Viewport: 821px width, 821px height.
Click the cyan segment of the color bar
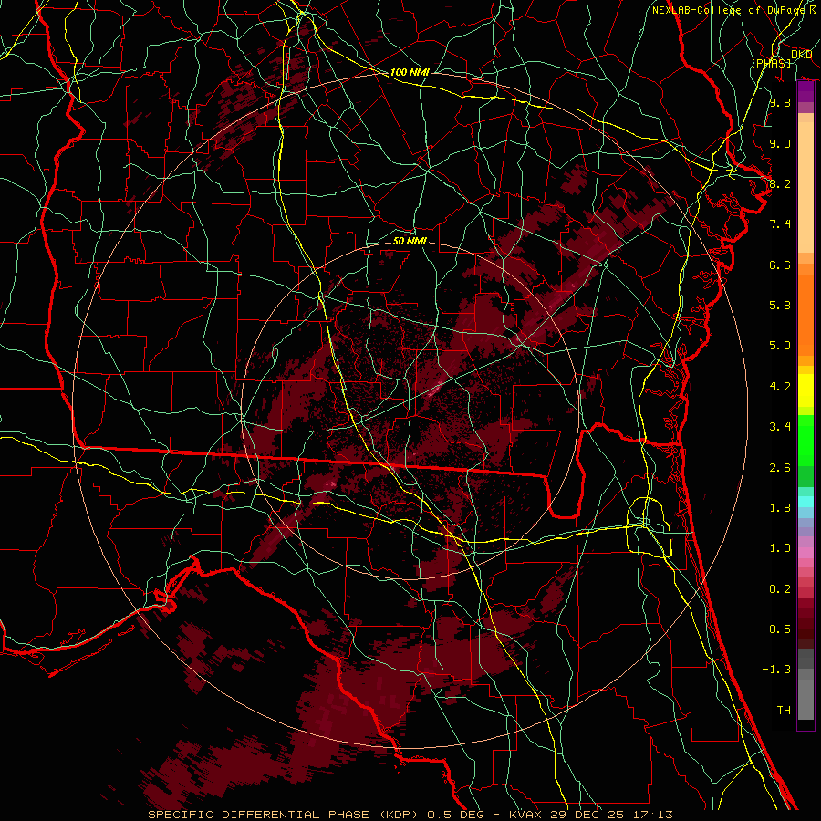pos(805,502)
